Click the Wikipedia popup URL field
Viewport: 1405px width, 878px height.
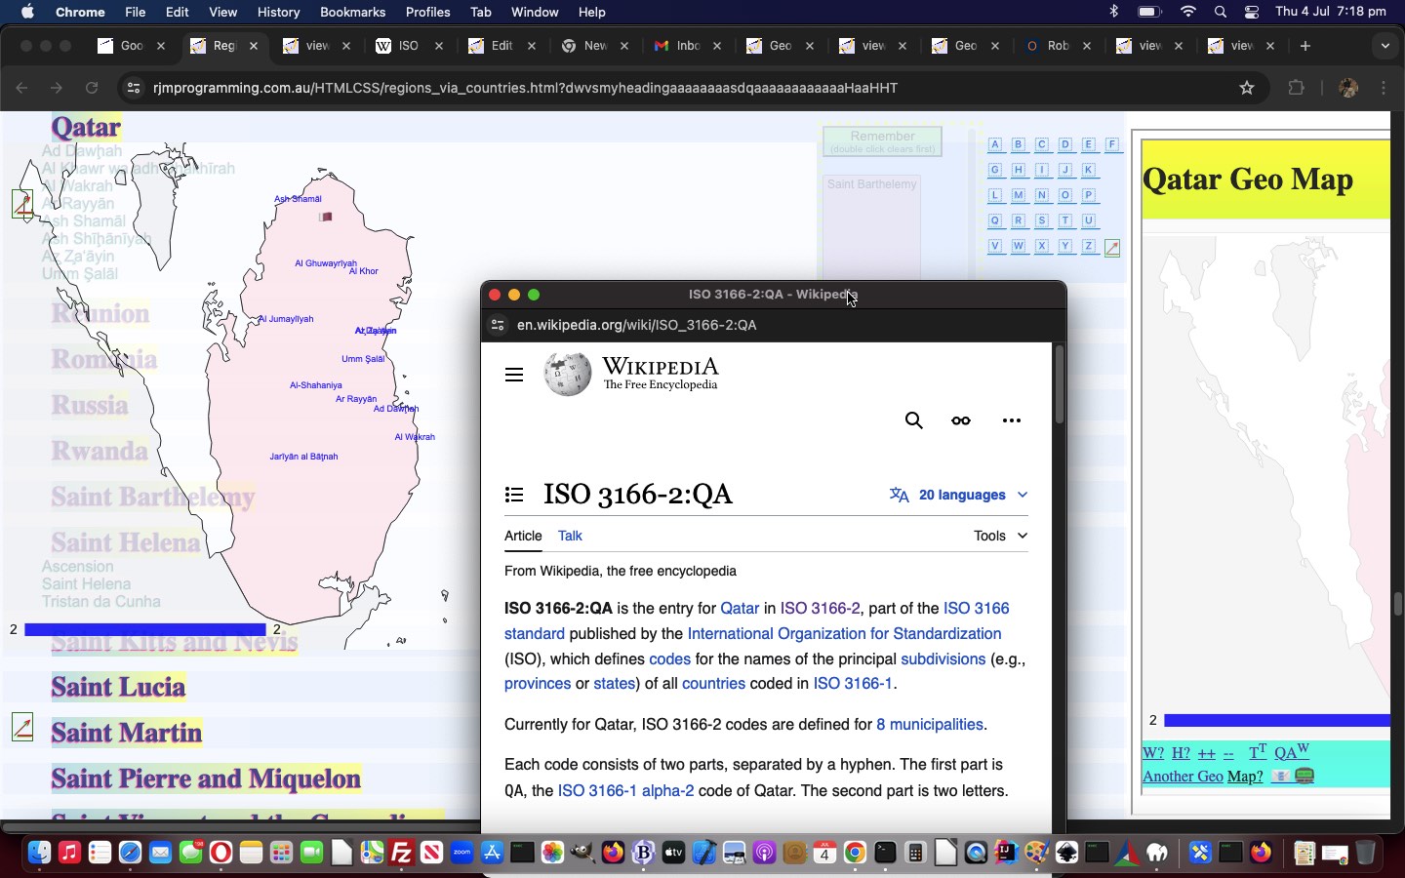pyautogui.click(x=637, y=325)
